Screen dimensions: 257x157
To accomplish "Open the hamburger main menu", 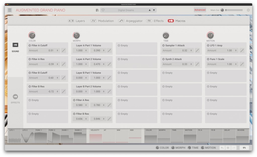I will click(x=10, y=10).
